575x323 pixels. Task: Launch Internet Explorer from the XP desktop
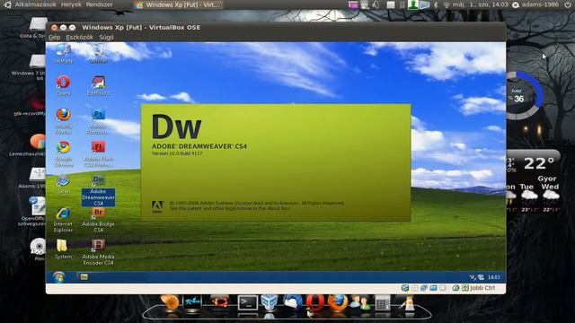pos(63,219)
